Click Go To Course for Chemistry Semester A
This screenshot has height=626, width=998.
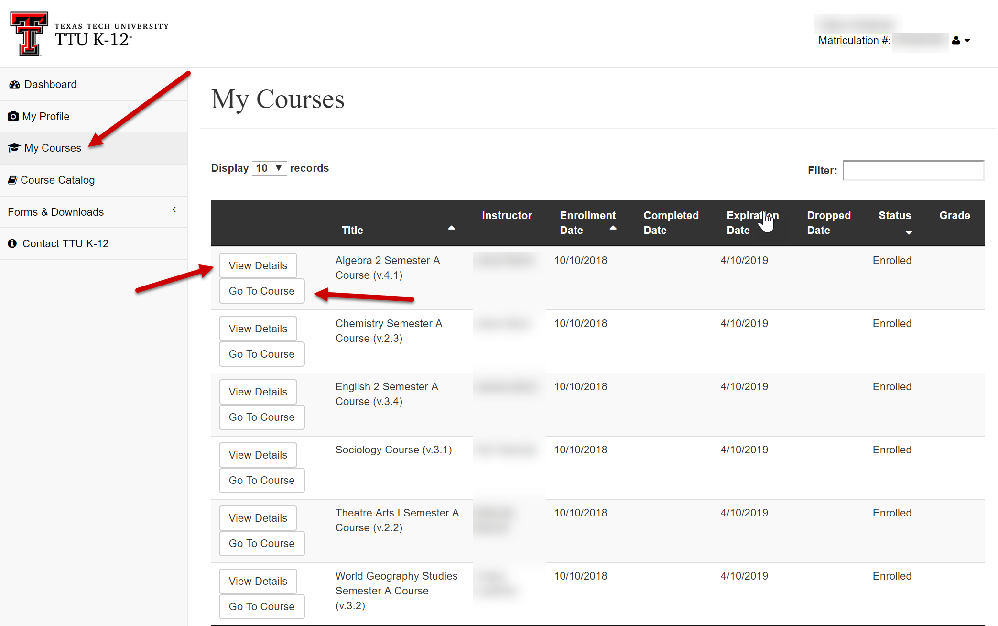(x=261, y=354)
